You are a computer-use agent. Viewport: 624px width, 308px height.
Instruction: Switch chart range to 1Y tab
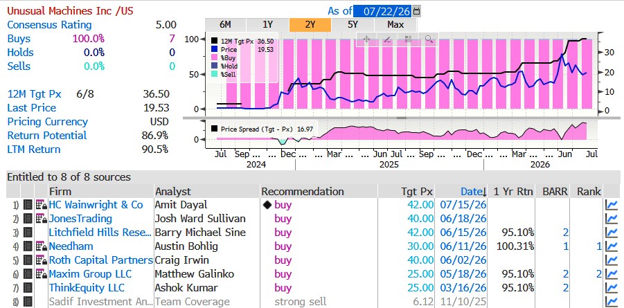tap(268, 25)
